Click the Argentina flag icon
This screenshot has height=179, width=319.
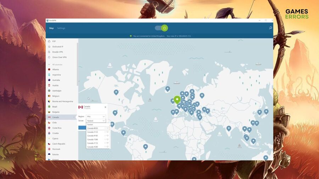49,75
